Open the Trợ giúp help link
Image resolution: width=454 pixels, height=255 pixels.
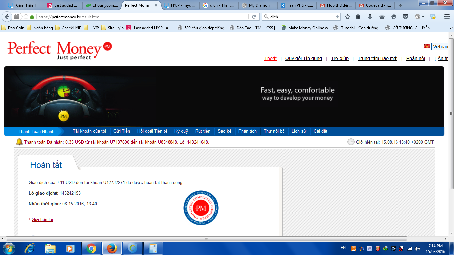340,58
